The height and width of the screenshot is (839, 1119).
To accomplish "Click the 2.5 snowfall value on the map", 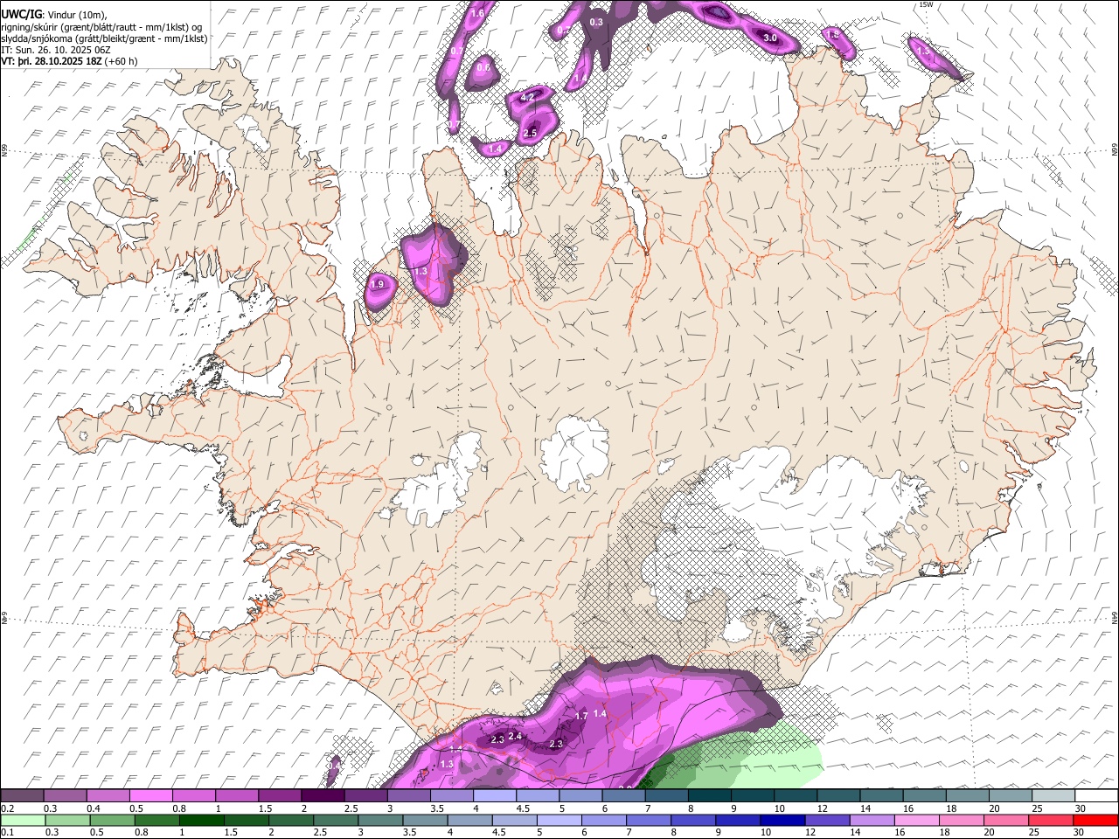I will (x=530, y=134).
